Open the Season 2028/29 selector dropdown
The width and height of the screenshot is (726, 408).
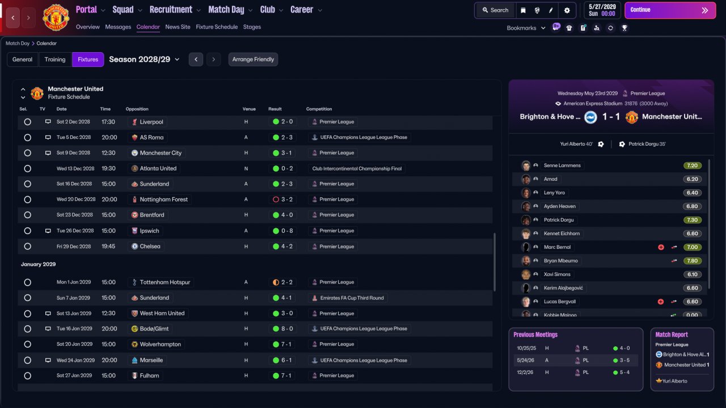[x=145, y=59]
